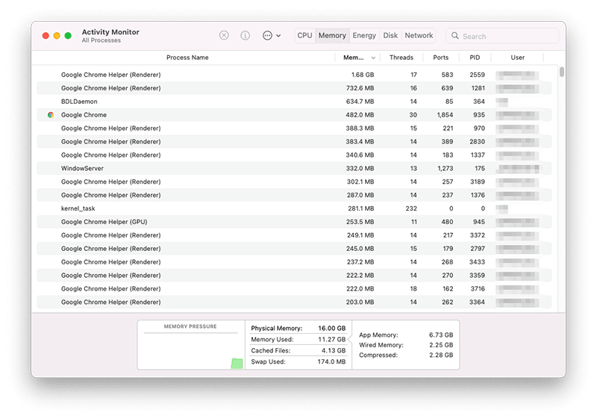The image size is (597, 419).
Task: Select the Chrome Helper row using 222.2 MB
Action: click(x=294, y=276)
